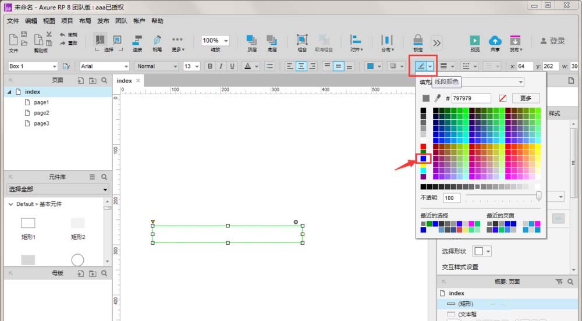
Task: Click the cut scissors icon
Action: click(49, 34)
